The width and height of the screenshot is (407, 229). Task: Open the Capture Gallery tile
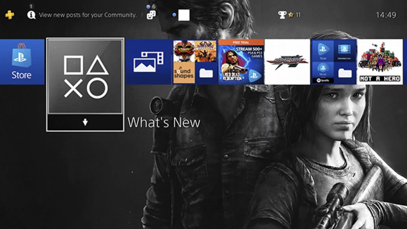(x=149, y=62)
